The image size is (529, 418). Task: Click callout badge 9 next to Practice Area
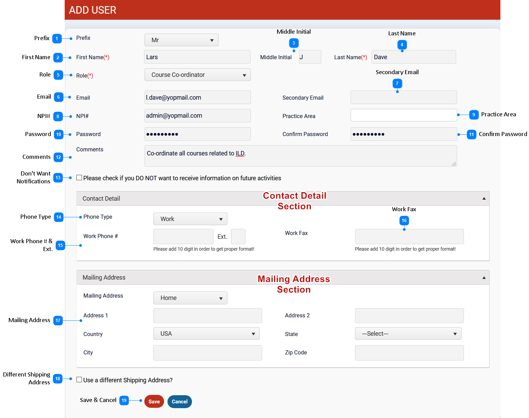(x=474, y=115)
